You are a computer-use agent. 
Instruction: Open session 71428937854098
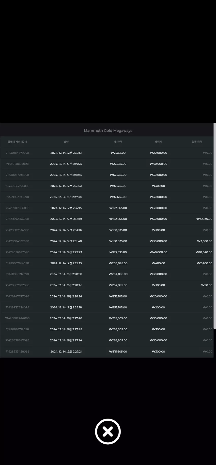coord(17,307)
